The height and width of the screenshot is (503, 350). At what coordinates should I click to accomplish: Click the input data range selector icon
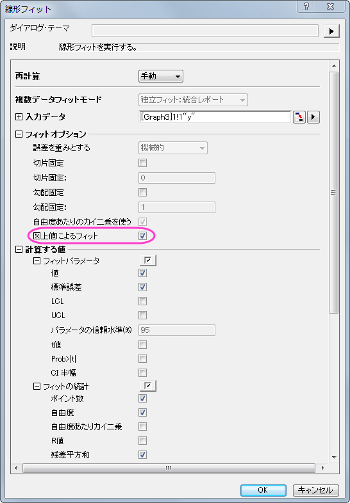coord(299,117)
